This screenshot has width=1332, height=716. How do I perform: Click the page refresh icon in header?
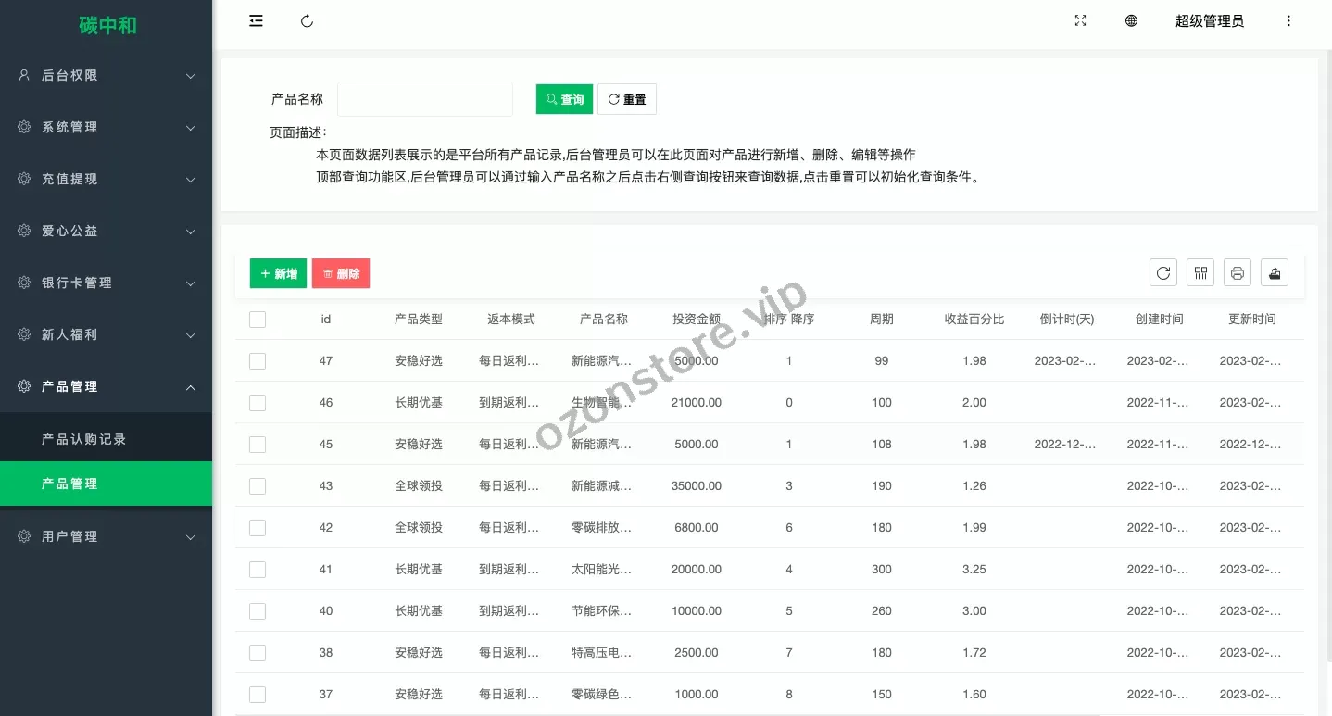click(308, 21)
